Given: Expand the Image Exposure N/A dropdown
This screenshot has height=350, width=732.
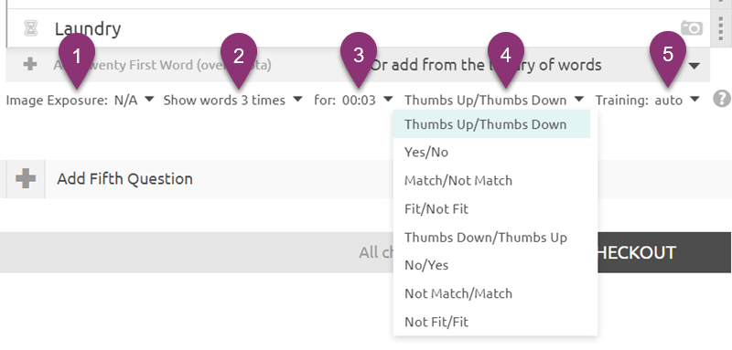Looking at the screenshot, I should tap(80, 100).
